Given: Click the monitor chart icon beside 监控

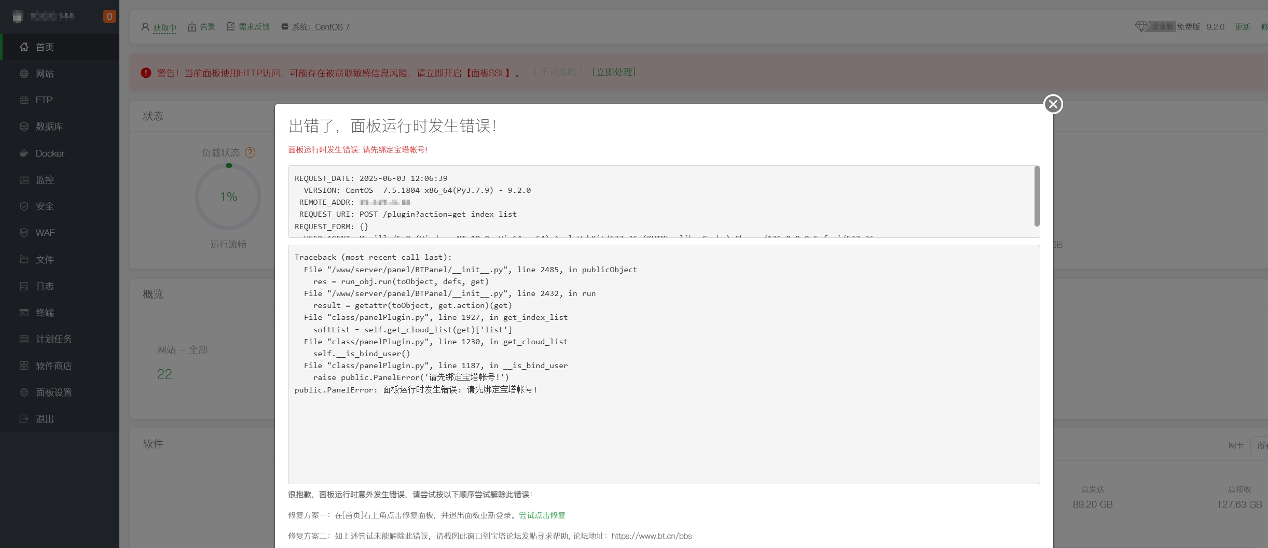Looking at the screenshot, I should pyautogui.click(x=24, y=180).
